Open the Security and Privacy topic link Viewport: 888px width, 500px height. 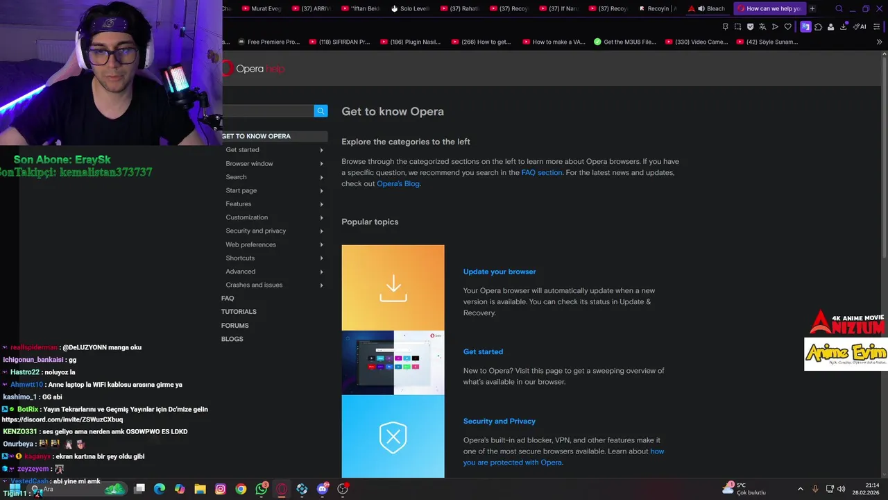(x=499, y=422)
